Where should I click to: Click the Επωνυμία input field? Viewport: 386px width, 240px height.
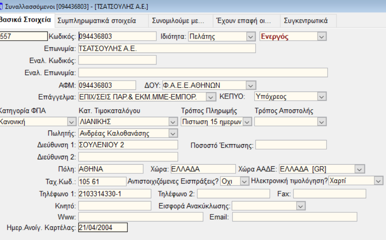click(167, 48)
